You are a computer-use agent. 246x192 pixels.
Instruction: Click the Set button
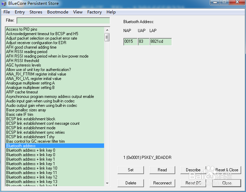coord(131,170)
